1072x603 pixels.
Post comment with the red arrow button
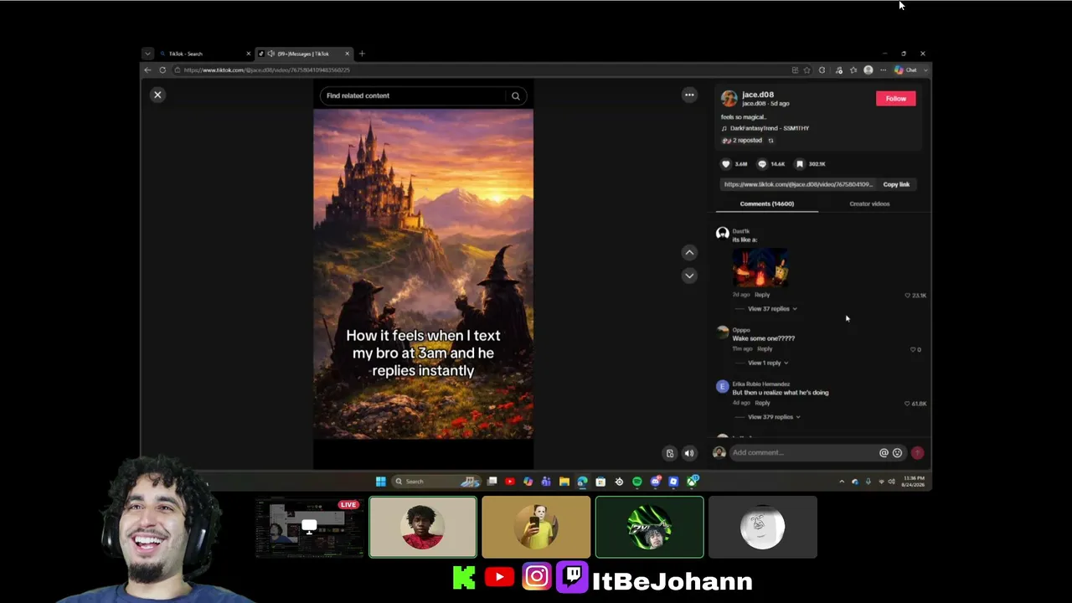(918, 453)
